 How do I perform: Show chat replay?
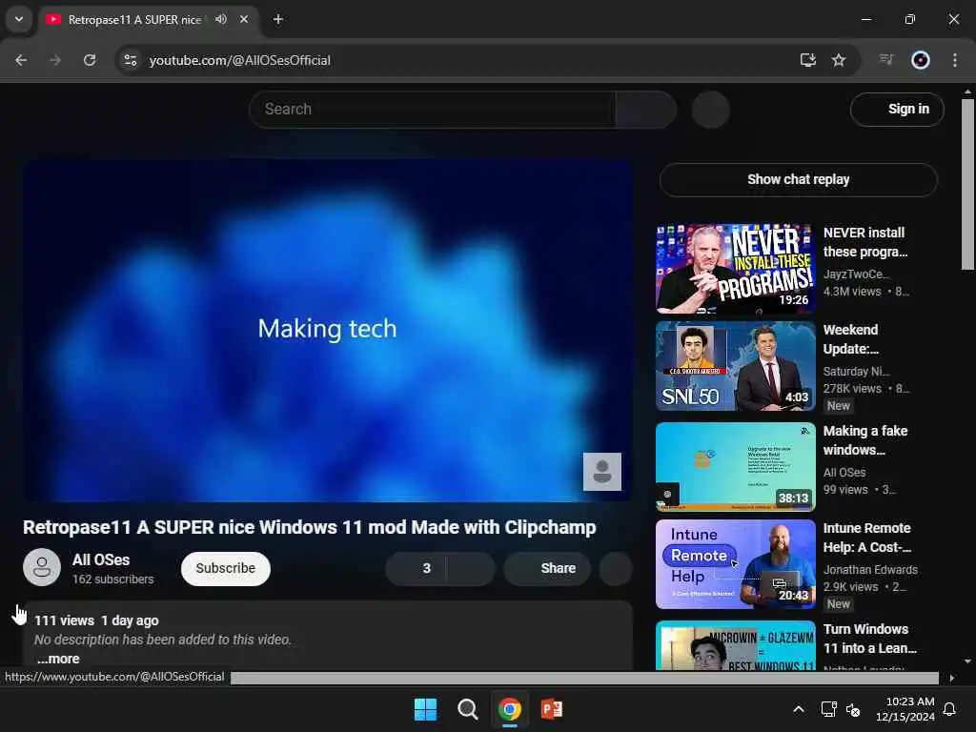click(798, 180)
